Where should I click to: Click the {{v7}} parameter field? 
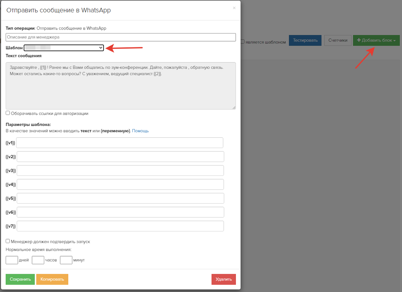pos(120,226)
